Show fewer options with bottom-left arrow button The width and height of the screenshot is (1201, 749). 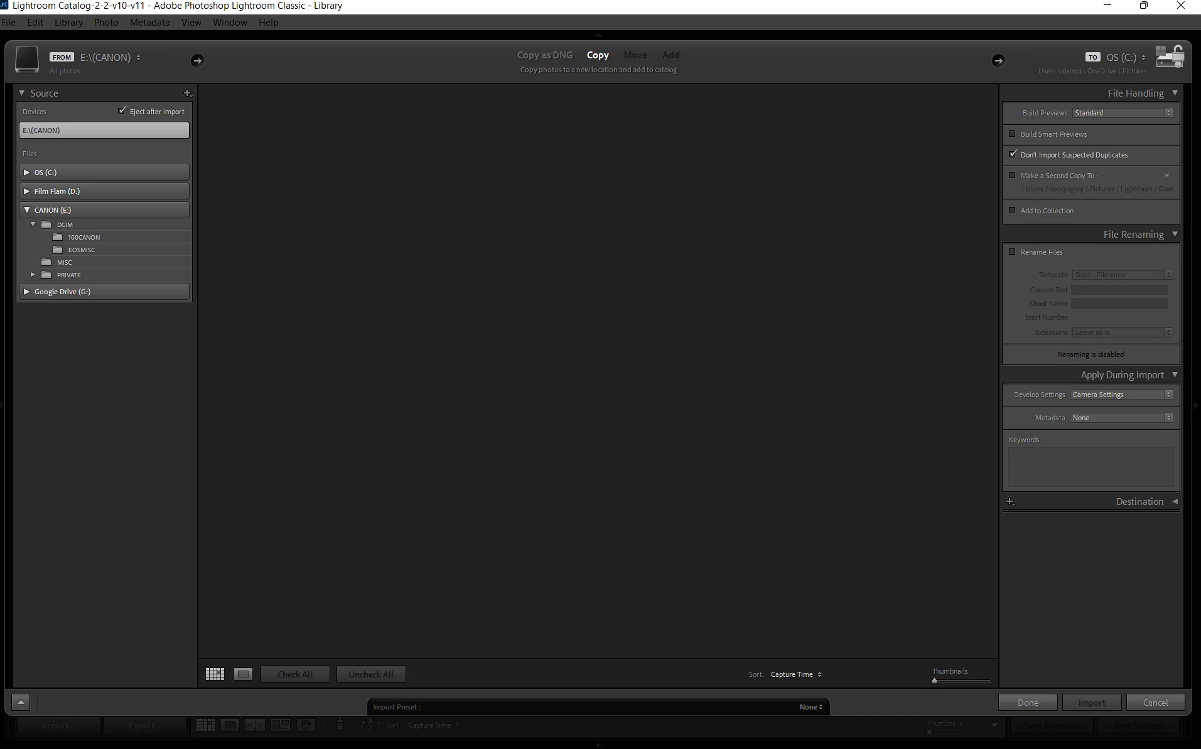pos(21,702)
